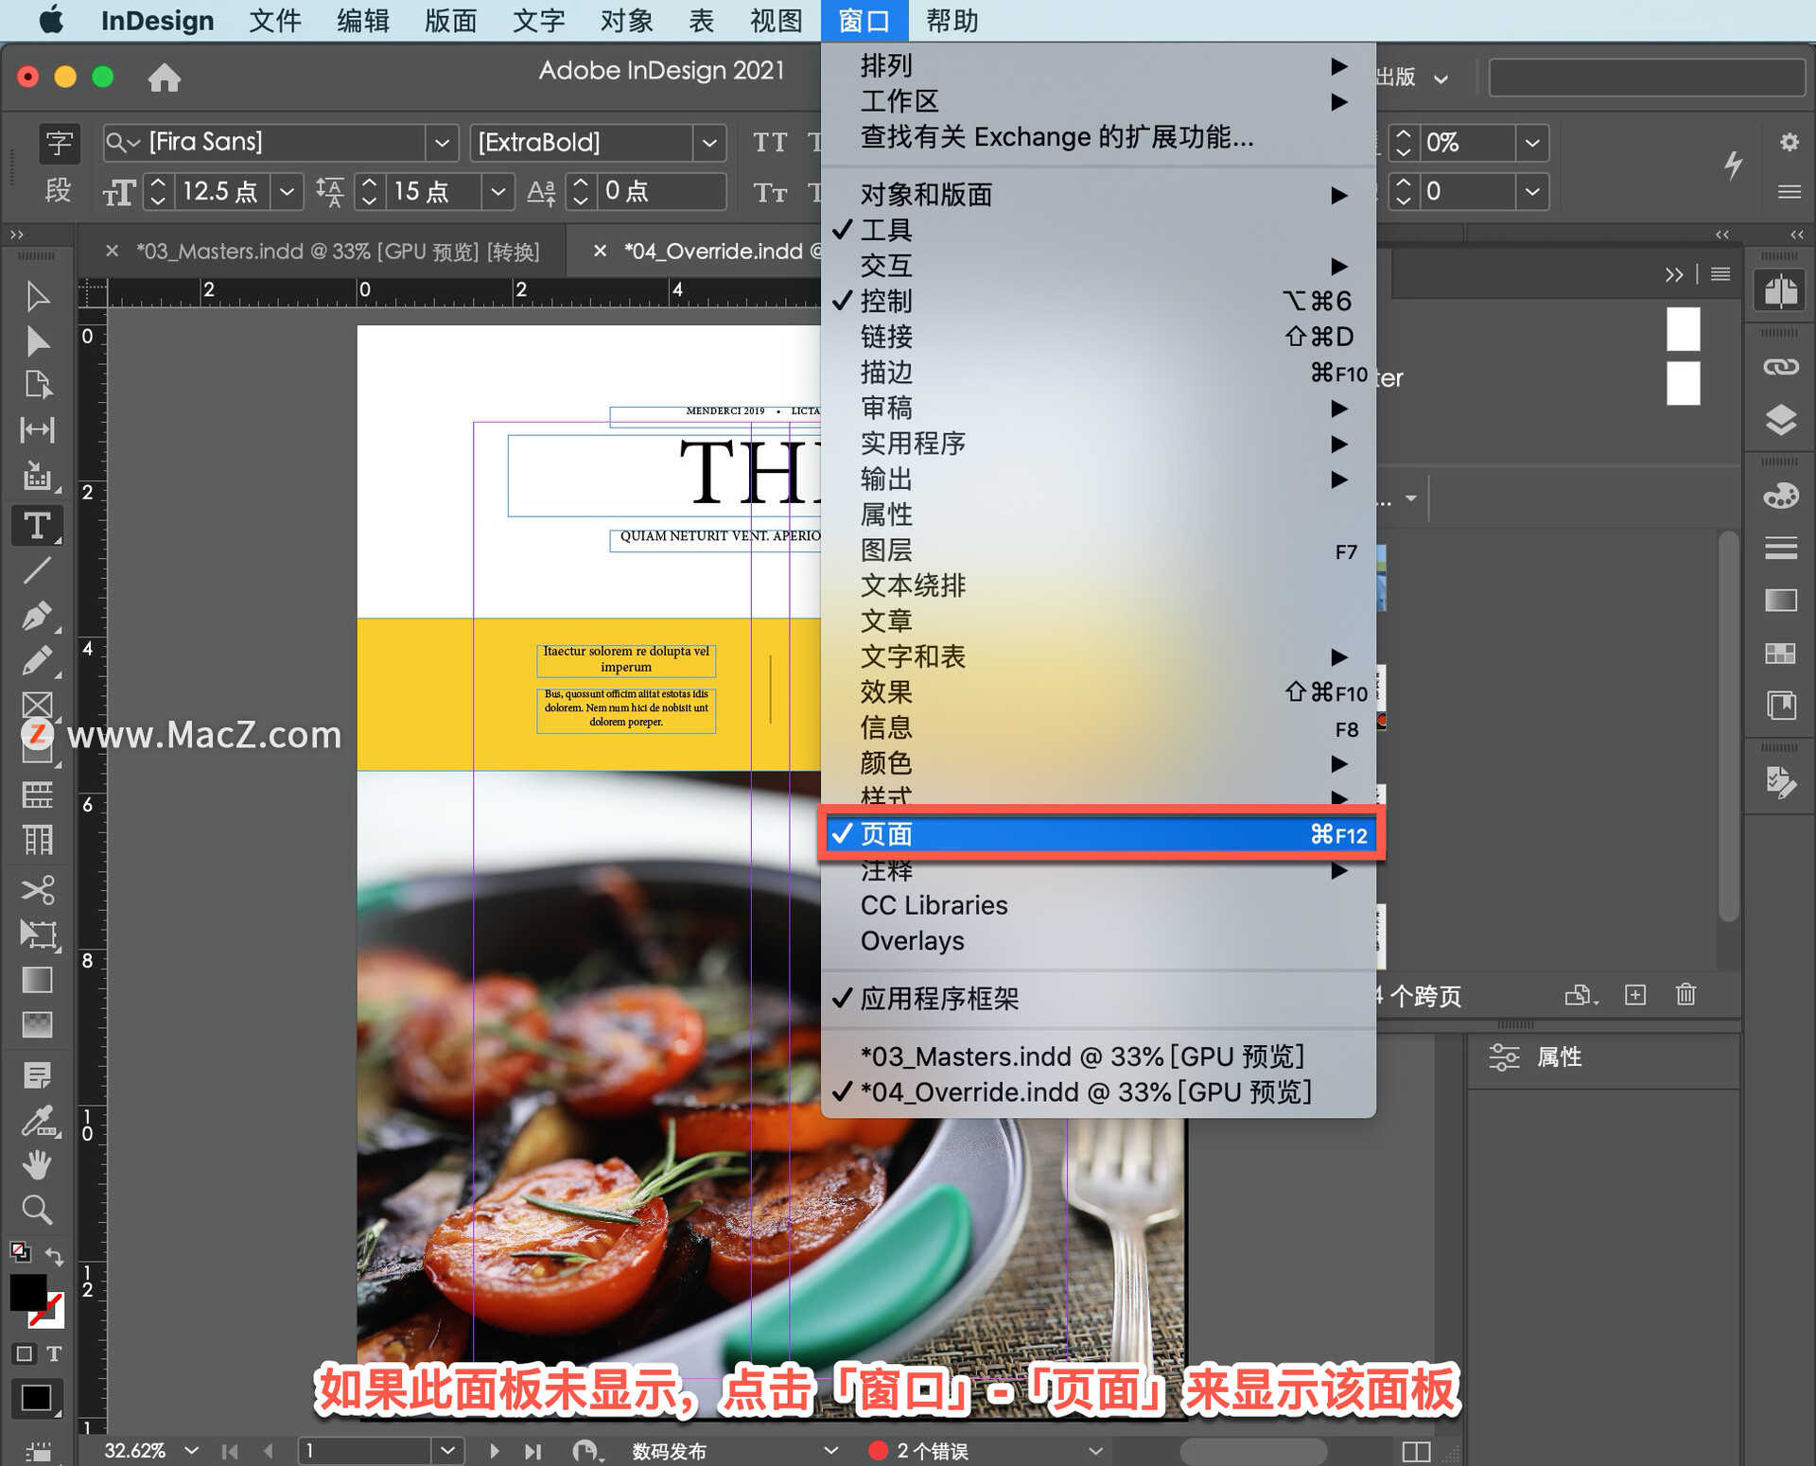Expand the 工作区 submenu
The image size is (1816, 1466).
(x=1098, y=101)
